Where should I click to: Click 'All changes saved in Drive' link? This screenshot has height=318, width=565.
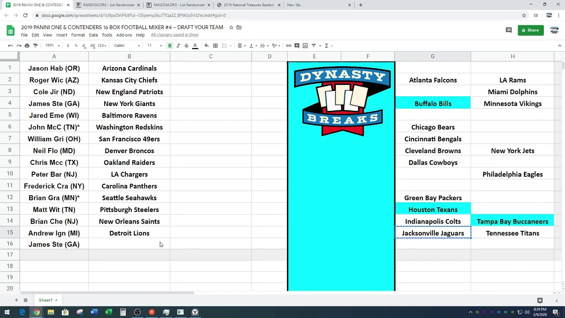(x=174, y=35)
